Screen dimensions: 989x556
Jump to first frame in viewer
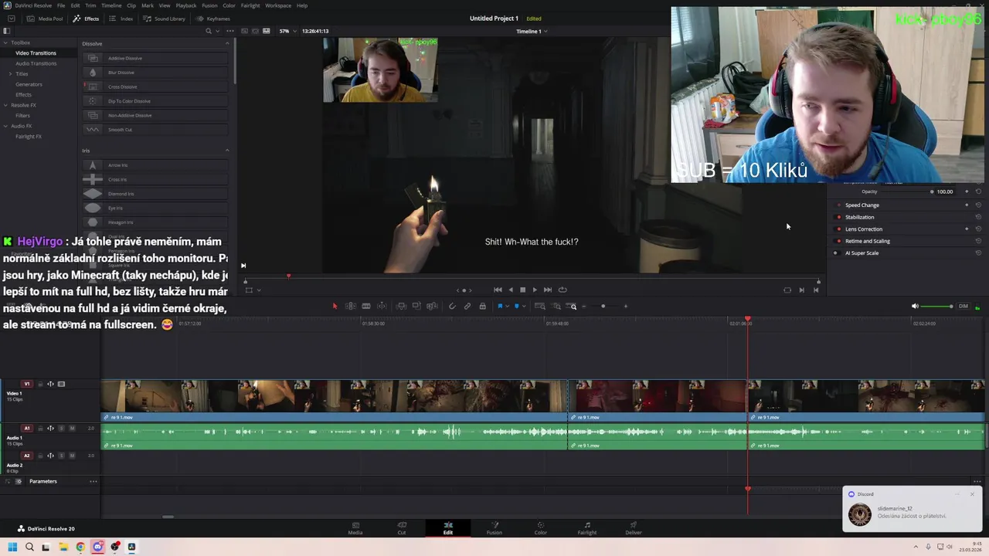498,290
